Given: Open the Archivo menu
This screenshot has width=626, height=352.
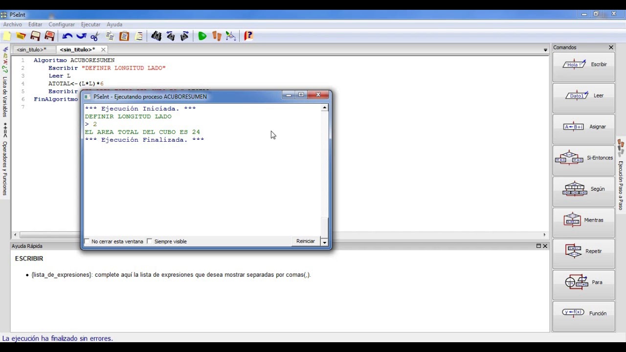Looking at the screenshot, I should (x=12, y=24).
